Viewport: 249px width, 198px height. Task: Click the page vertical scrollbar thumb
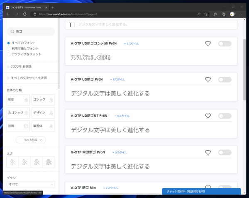click(244, 70)
